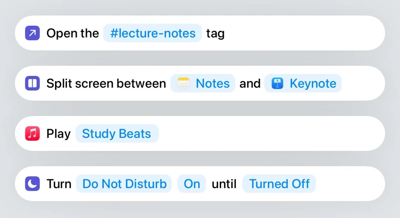Change the #lecture-notes tag parameter

click(x=153, y=33)
